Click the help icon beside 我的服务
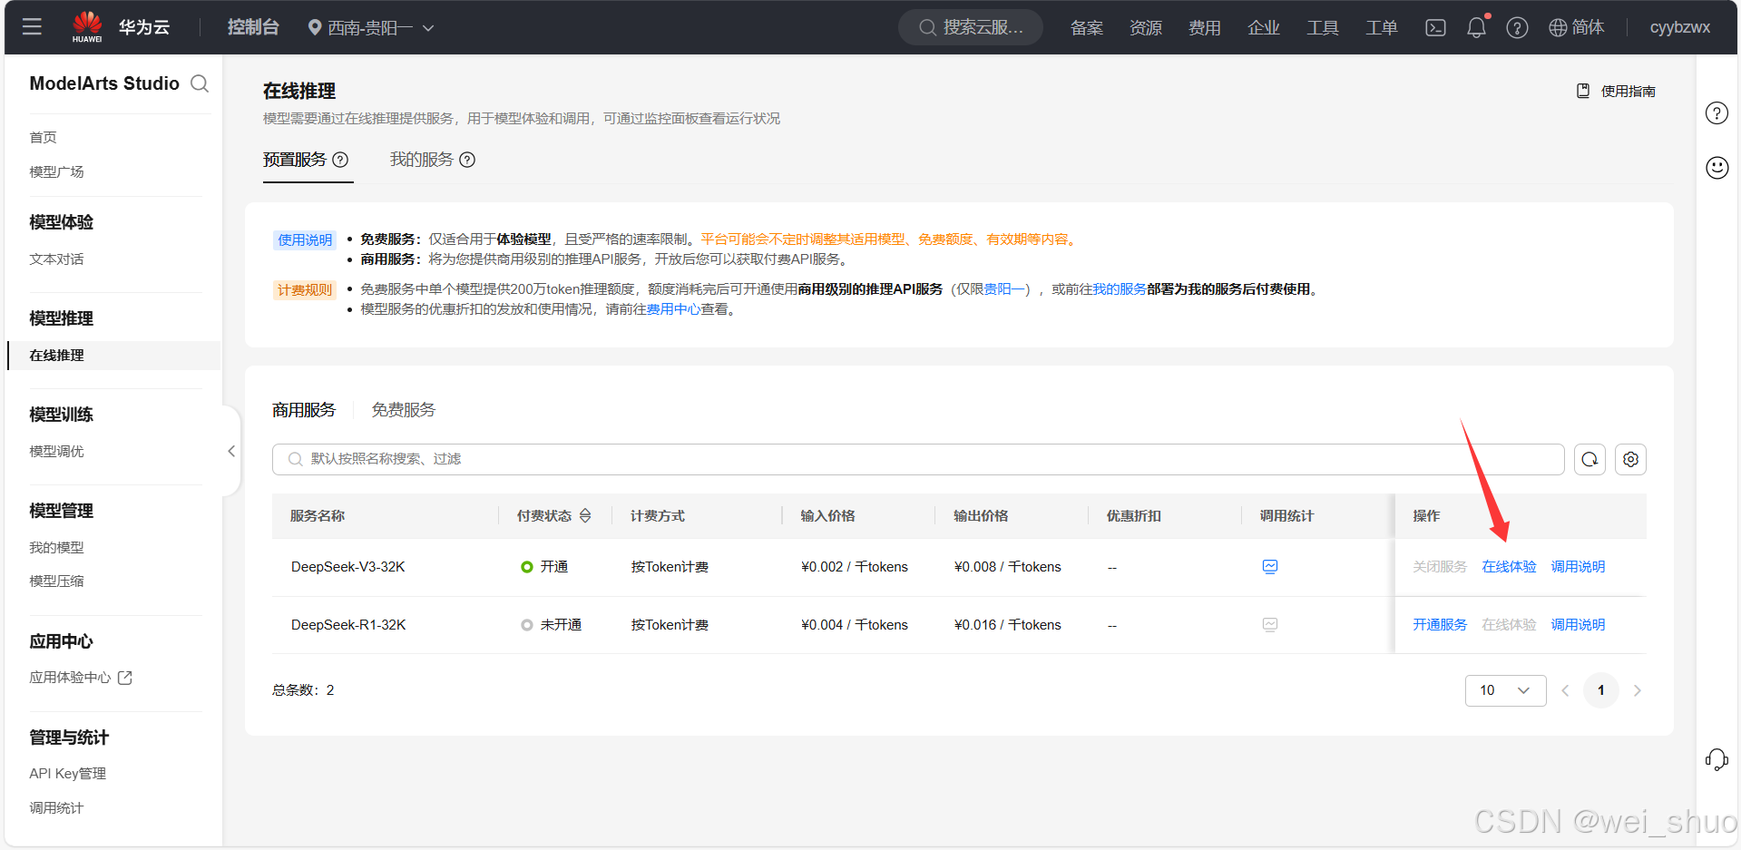Image resolution: width=1741 pixels, height=850 pixels. coord(467,160)
